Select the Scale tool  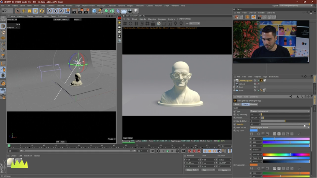(30, 11)
